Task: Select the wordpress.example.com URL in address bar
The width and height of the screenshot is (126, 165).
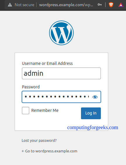Action: (66, 5)
